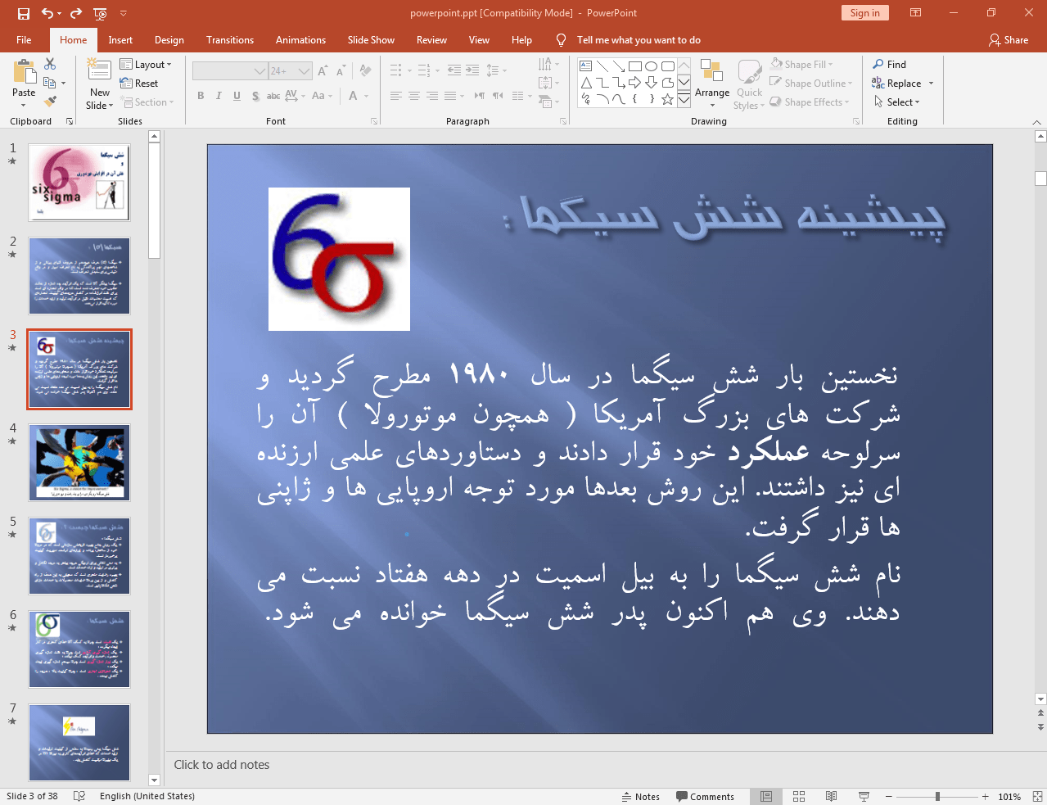Click the Replace button

coord(896,84)
